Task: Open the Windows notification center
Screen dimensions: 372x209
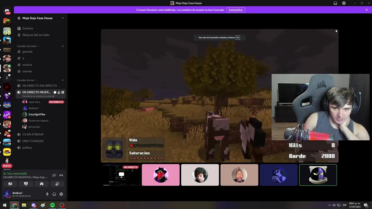Action: (366, 205)
